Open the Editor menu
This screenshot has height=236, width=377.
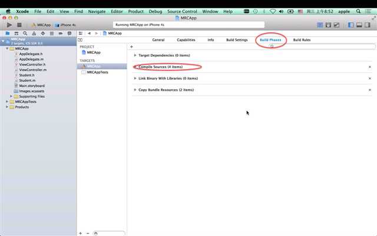117,11
